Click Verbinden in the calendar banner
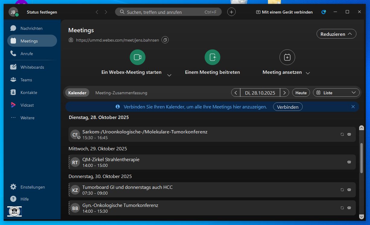The width and height of the screenshot is (370, 225). pyautogui.click(x=288, y=107)
